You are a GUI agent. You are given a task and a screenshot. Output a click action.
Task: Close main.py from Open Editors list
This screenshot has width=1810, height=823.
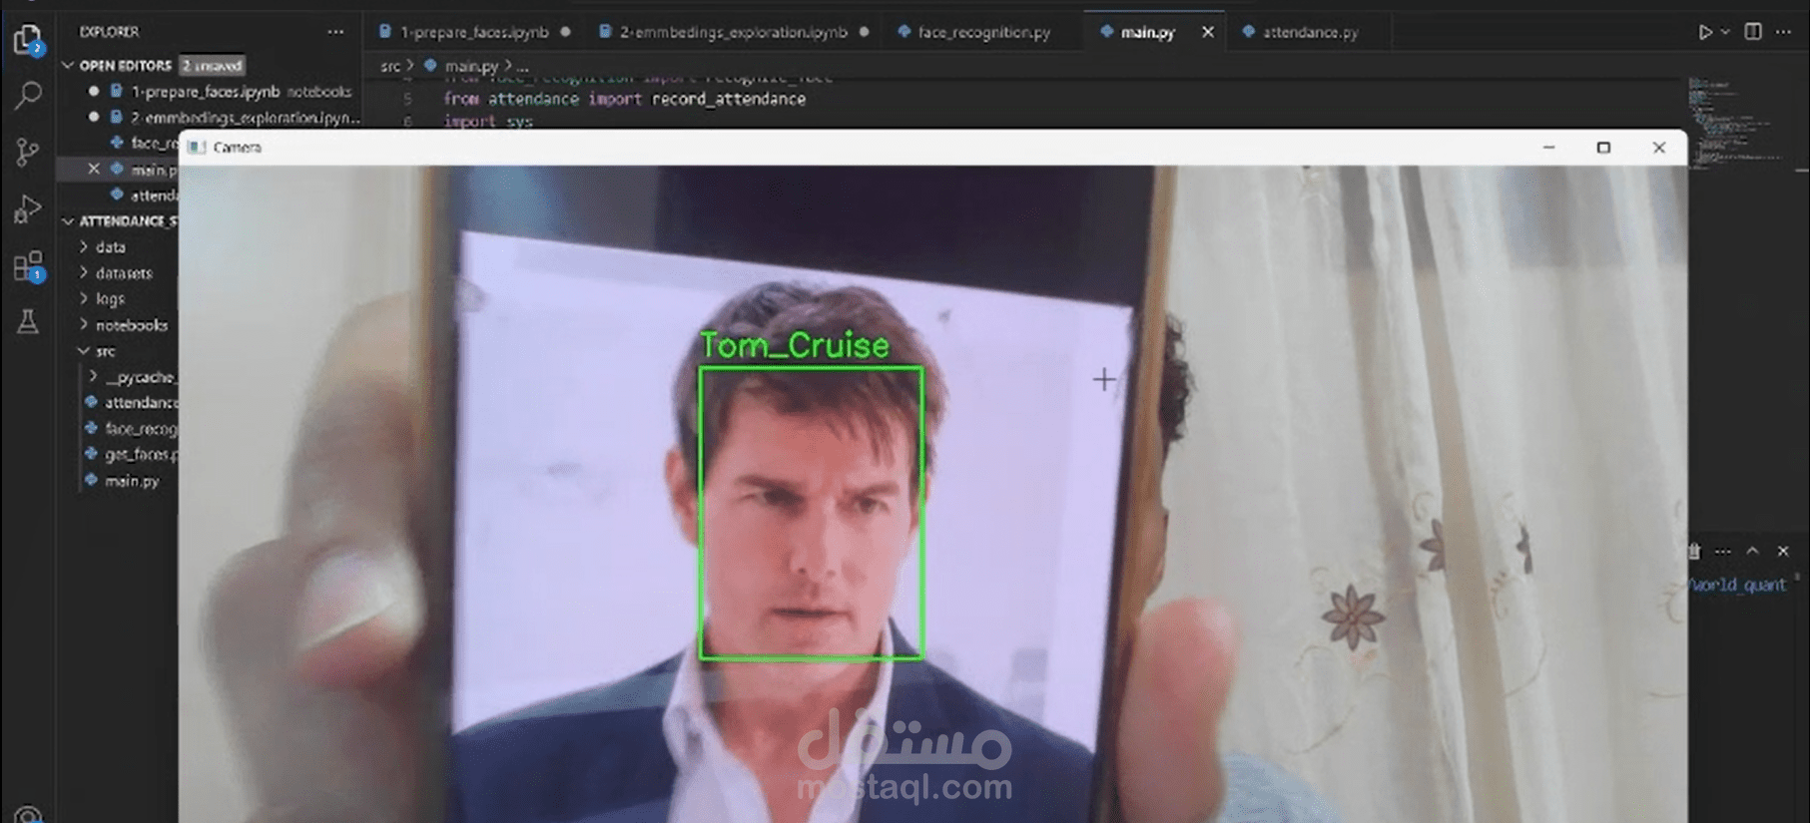[x=94, y=169]
